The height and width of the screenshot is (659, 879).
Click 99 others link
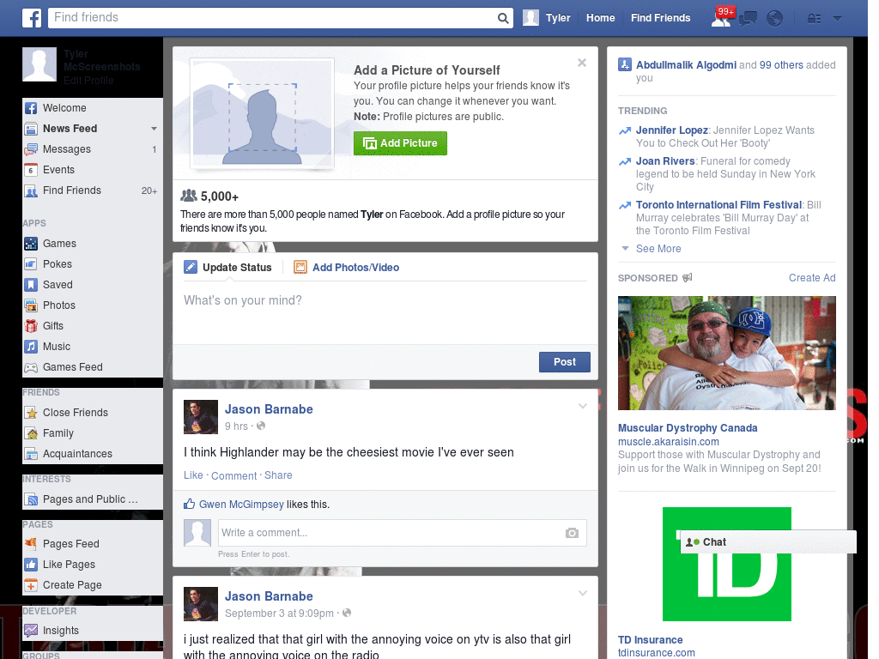781,65
